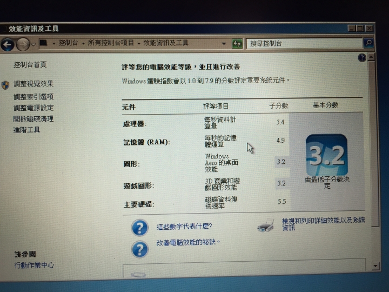Open 調整電源設定 link
Image resolution: width=389 pixels, height=292 pixels.
pyautogui.click(x=33, y=108)
